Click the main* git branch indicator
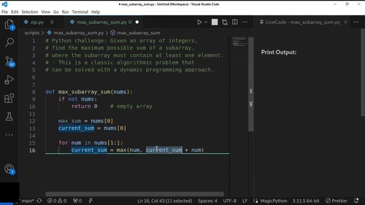Image resolution: width=365 pixels, height=205 pixels. pyautogui.click(x=28, y=200)
